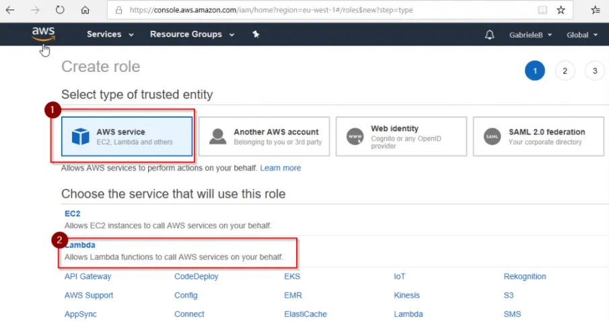Select Connect service

point(189,314)
